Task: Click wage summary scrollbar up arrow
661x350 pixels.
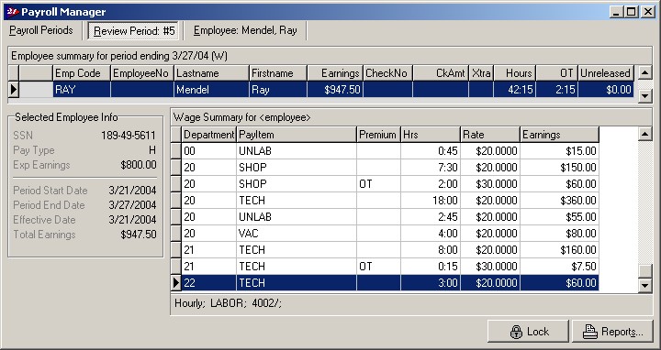Action: coord(644,135)
